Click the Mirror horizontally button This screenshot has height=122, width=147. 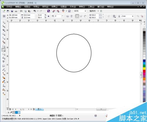point(68,16)
